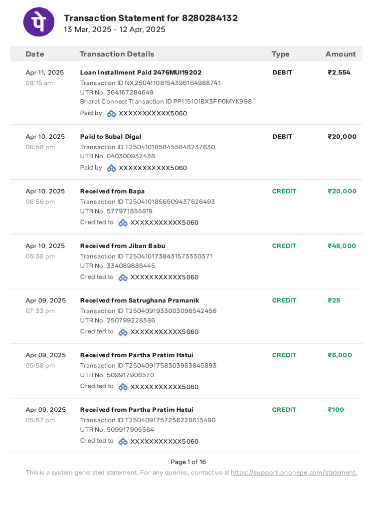Click the Amount column header
This screenshot has width=383, height=511.
[x=341, y=54]
